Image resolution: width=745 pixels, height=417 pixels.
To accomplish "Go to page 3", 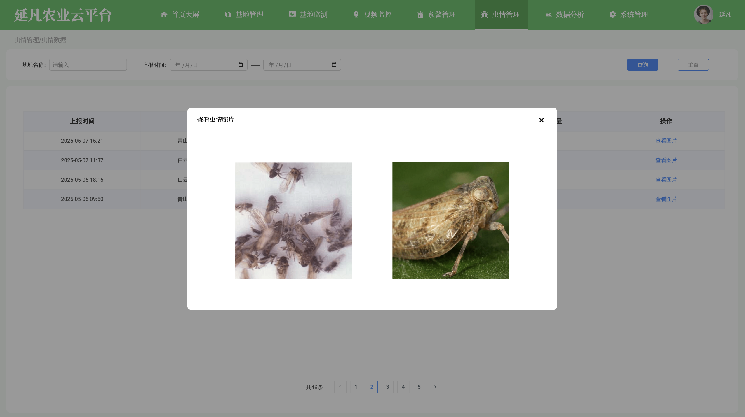I will click(x=387, y=387).
